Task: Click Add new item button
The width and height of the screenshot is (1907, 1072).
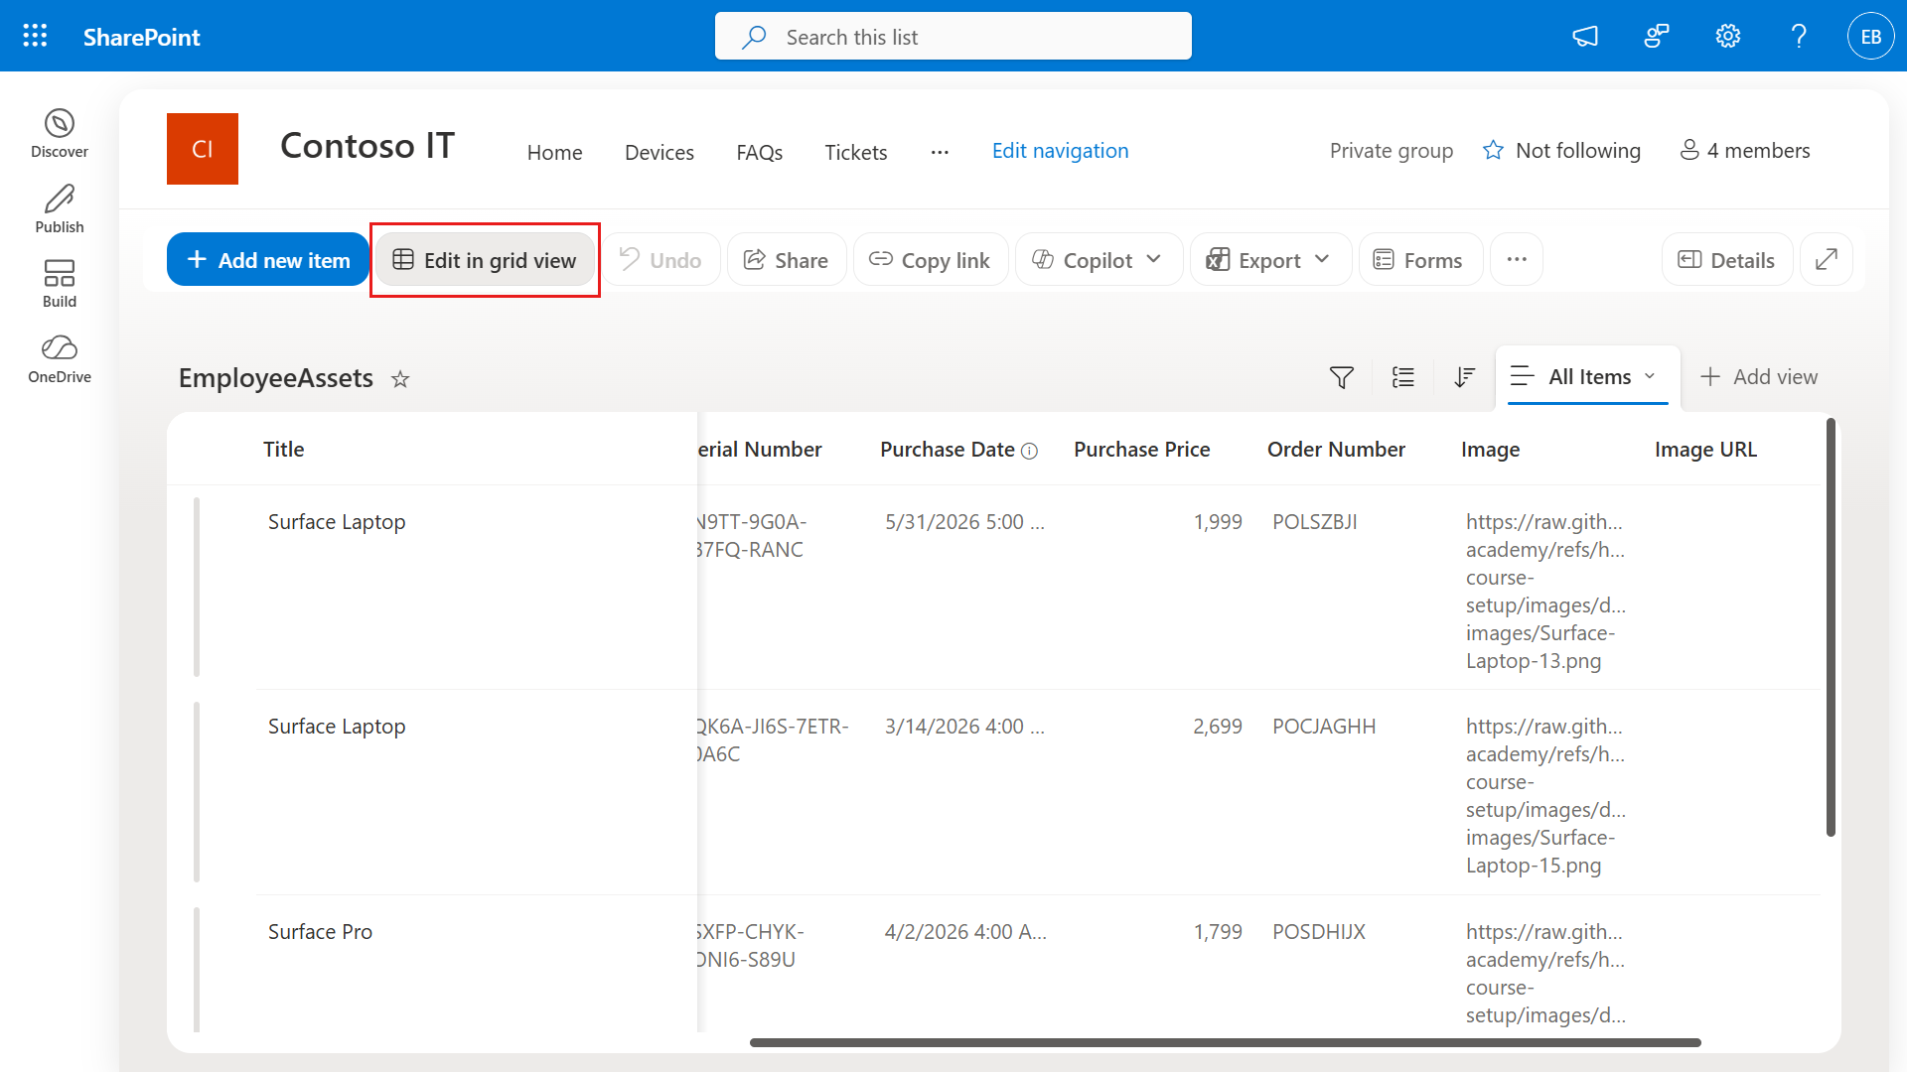Action: (x=268, y=259)
